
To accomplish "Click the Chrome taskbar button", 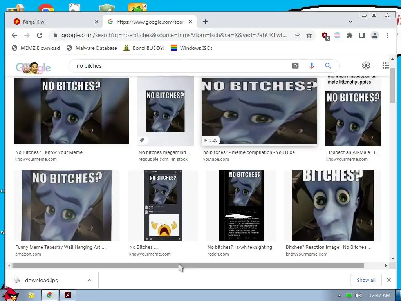I will [x=50, y=295].
